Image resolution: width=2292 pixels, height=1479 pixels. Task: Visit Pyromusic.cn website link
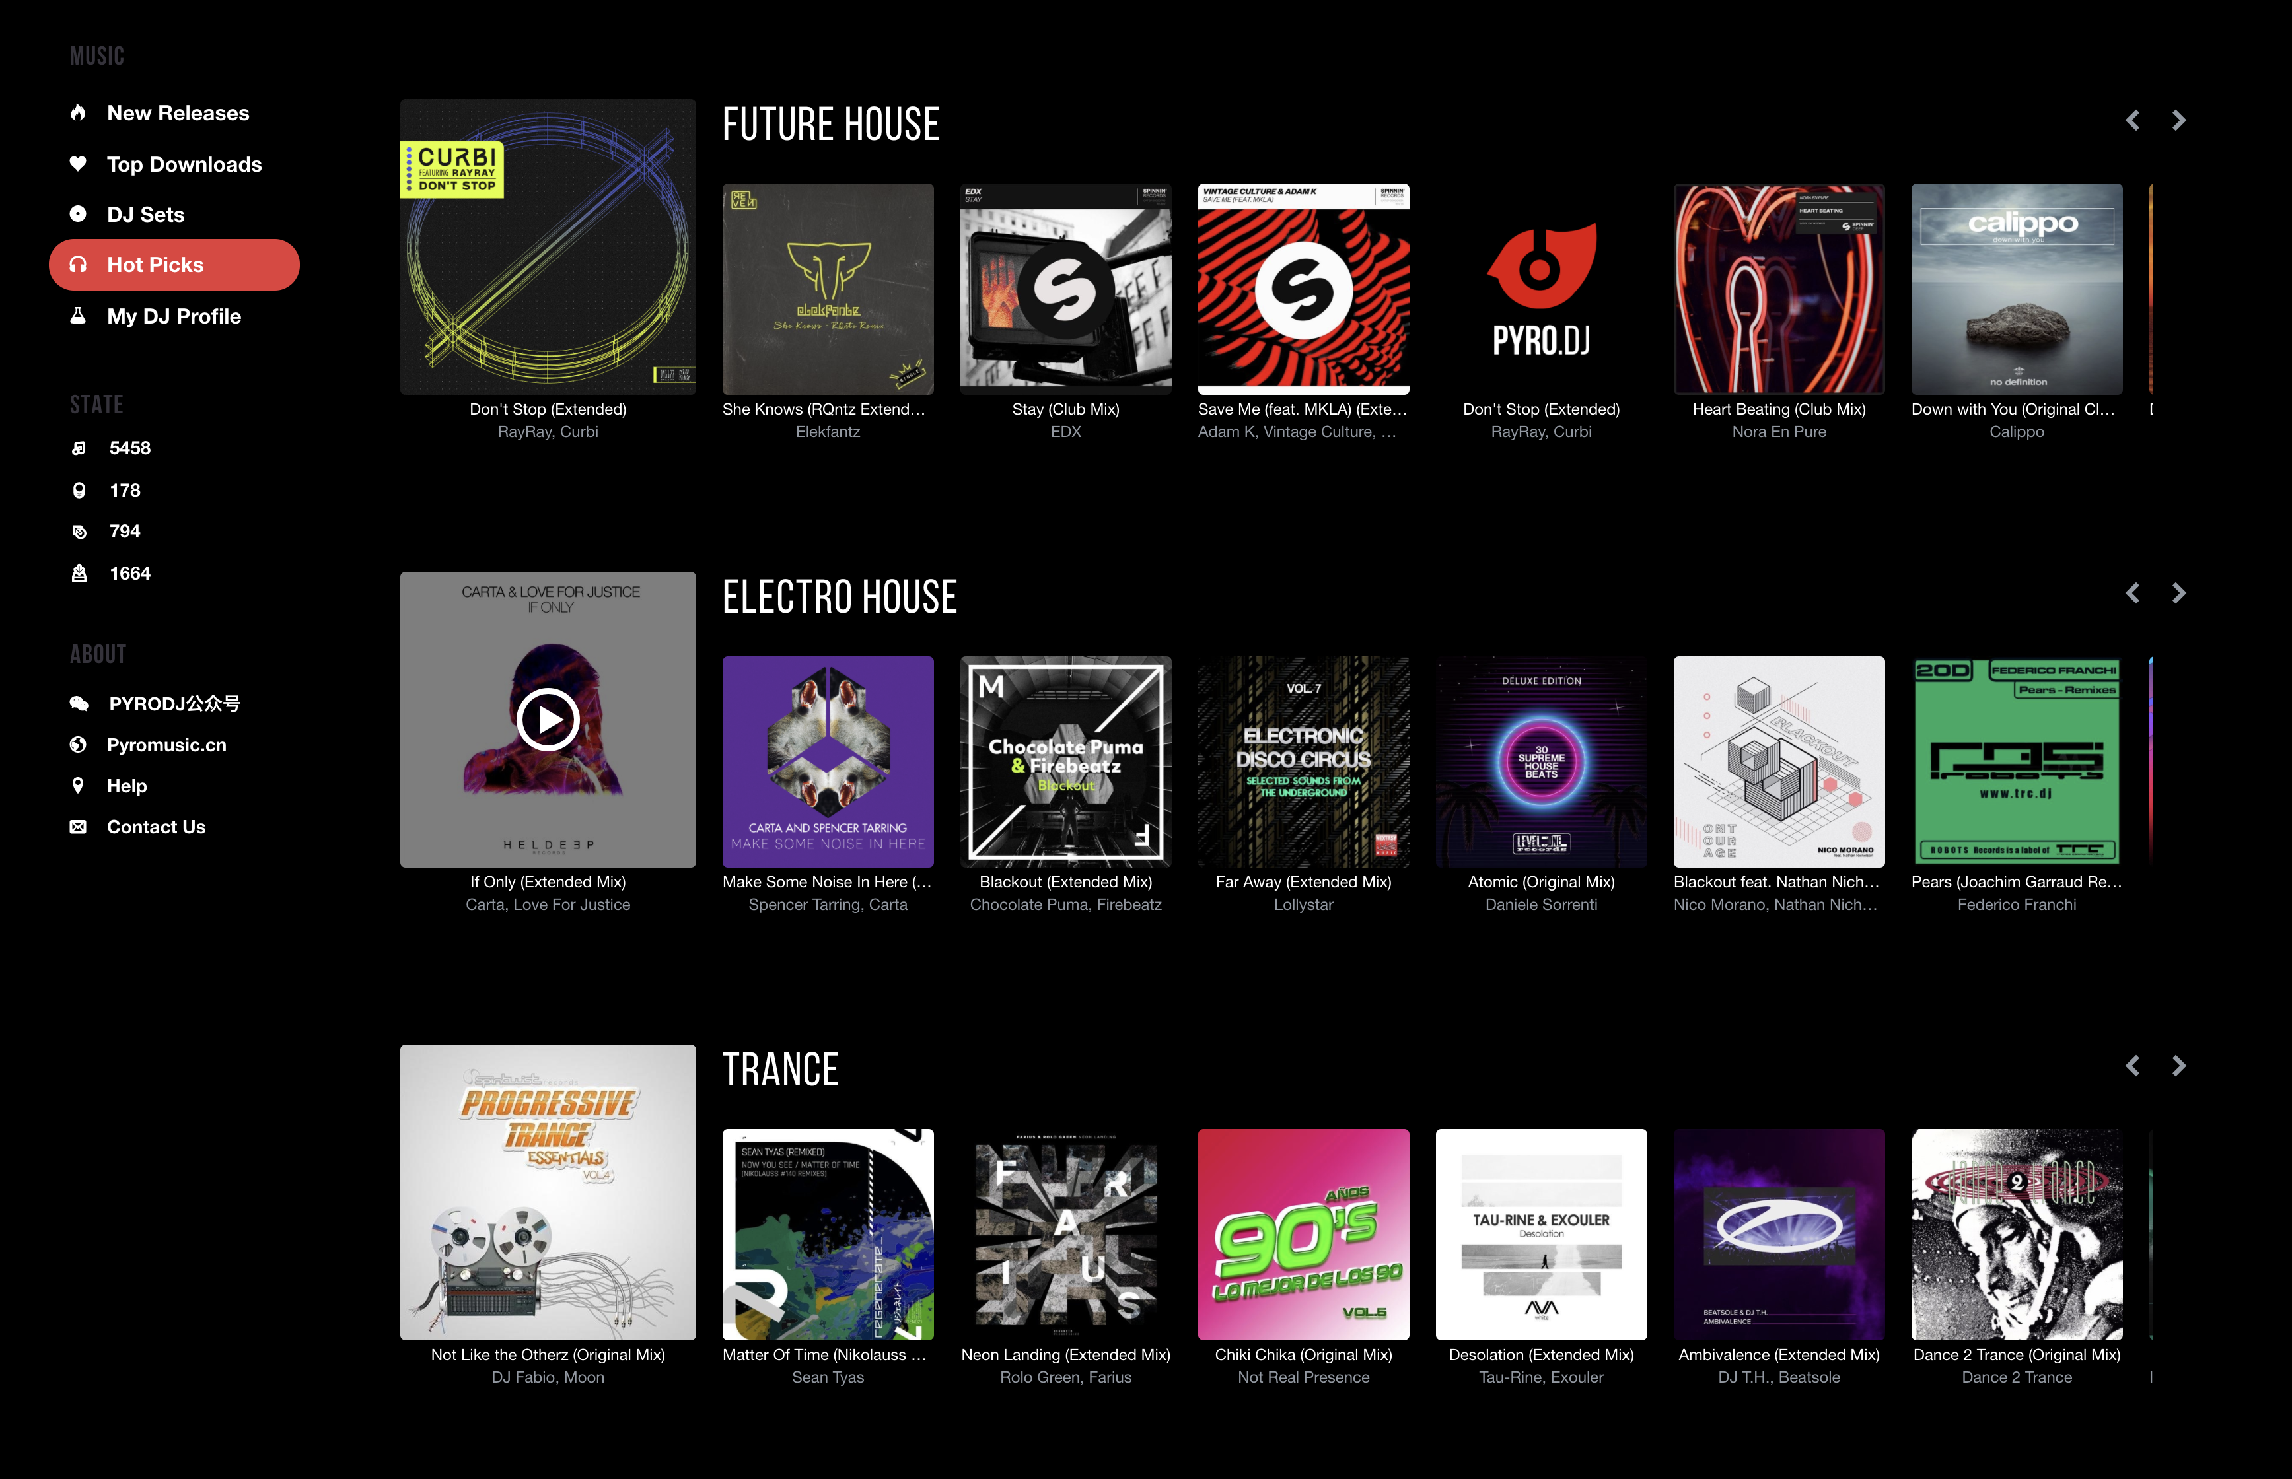pos(166,745)
